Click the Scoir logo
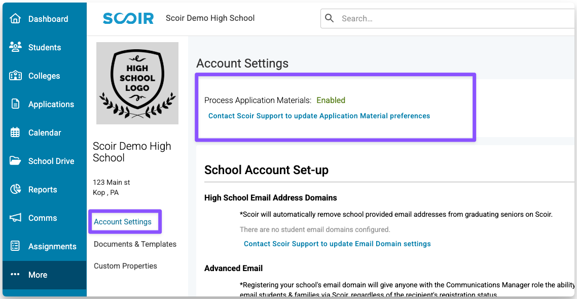Image resolution: width=577 pixels, height=299 pixels. coord(128,18)
